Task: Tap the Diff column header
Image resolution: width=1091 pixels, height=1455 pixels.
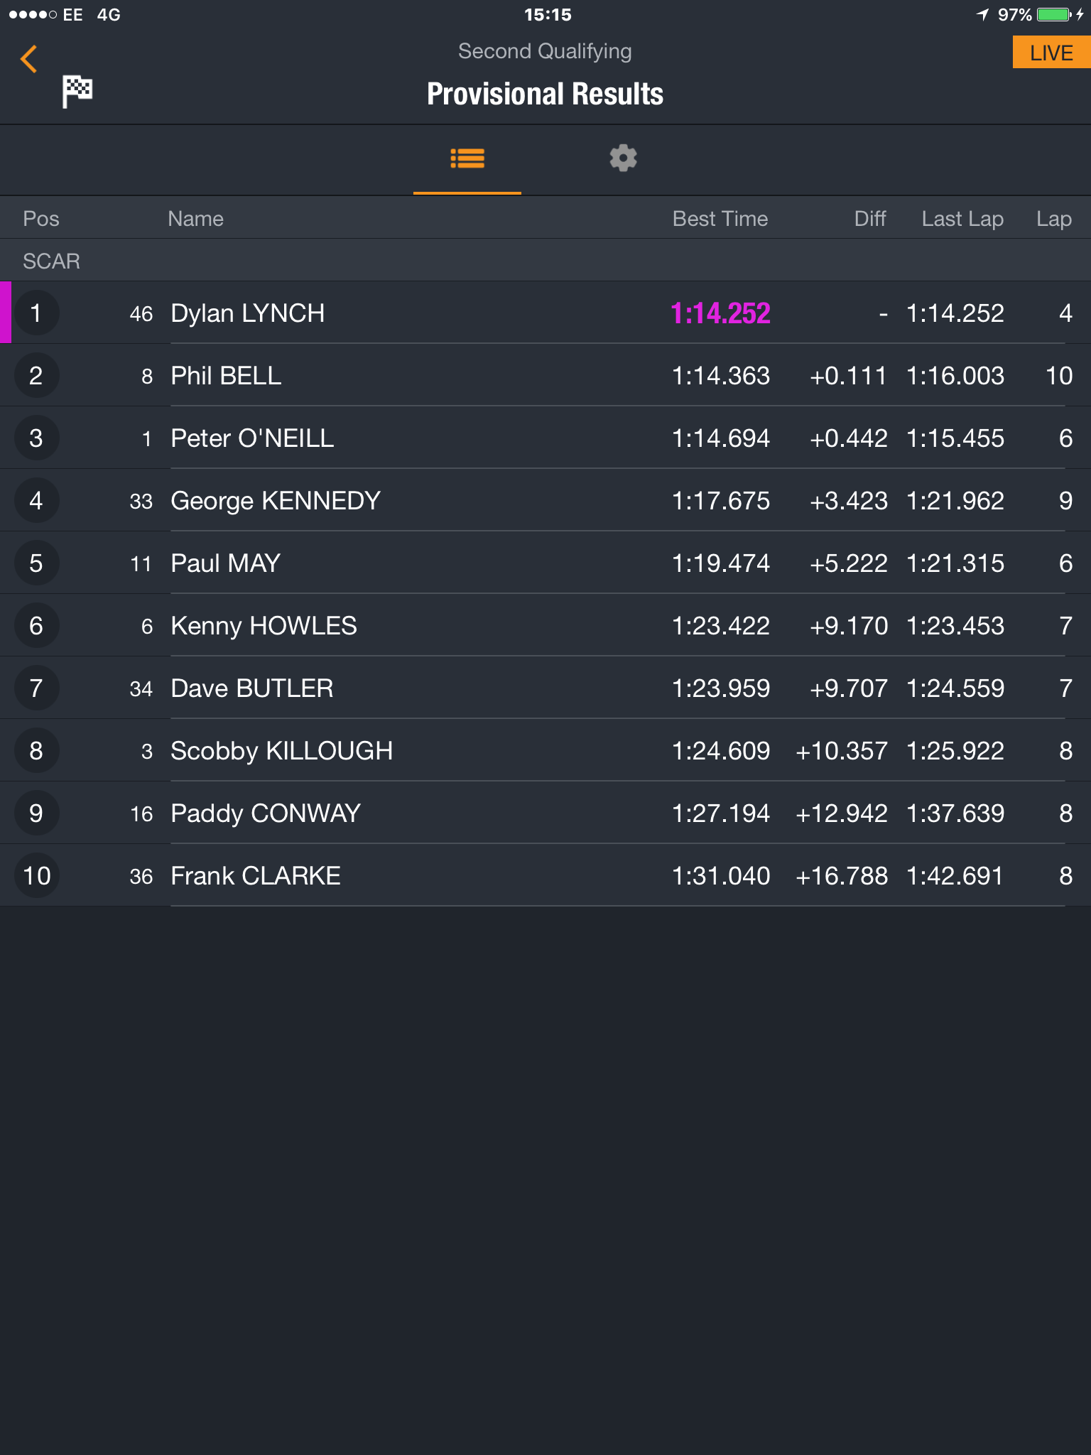Action: (870, 219)
